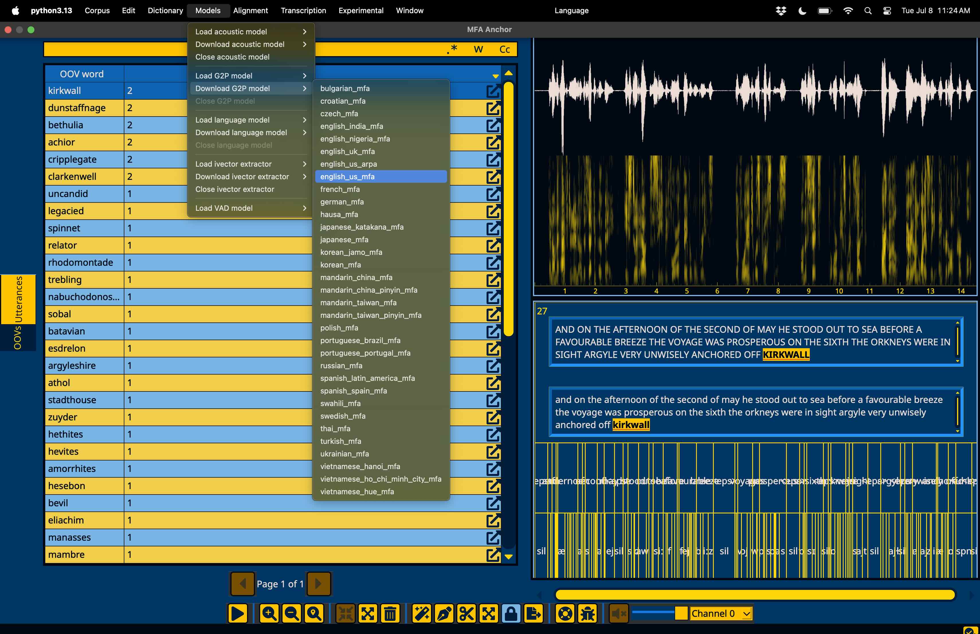Open the edit icon for dunstaffnage row
980x634 pixels.
pyautogui.click(x=493, y=108)
